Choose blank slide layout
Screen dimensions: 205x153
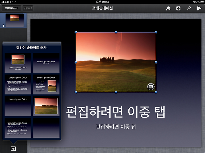pos(46,128)
